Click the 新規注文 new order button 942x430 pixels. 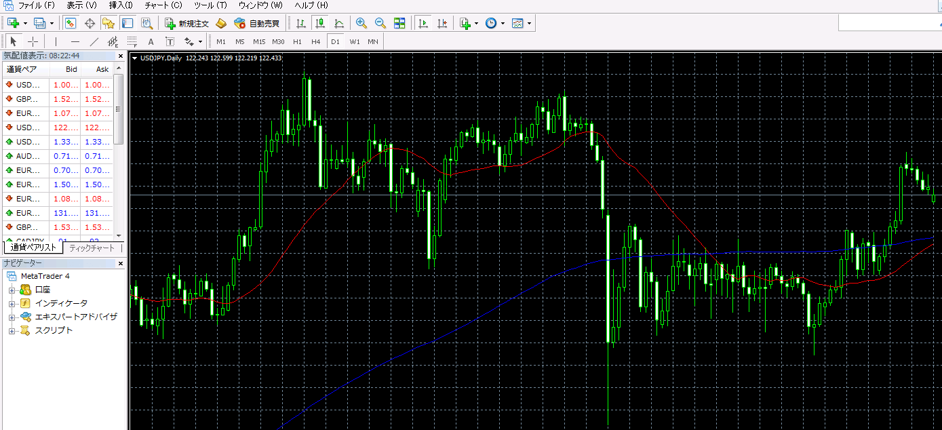[187, 23]
